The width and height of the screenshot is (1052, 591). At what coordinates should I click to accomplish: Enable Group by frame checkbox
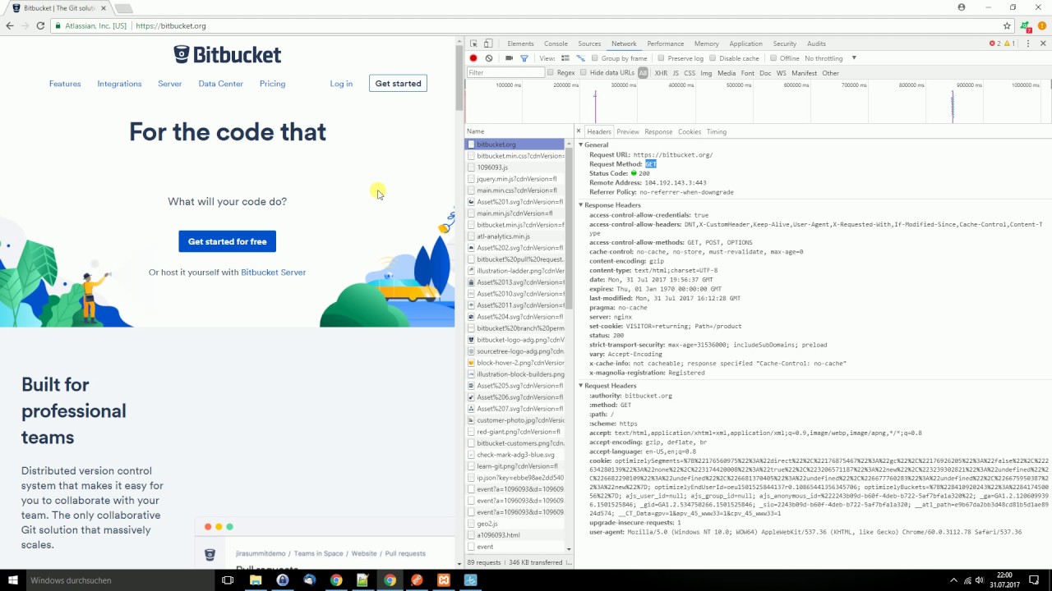[x=596, y=58]
